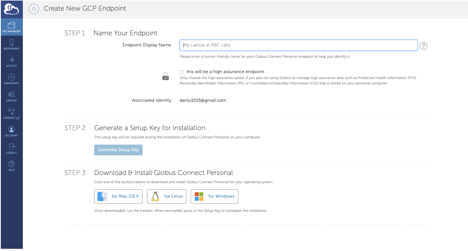Image resolution: width=468 pixels, height=251 pixels.
Task: Click the associated identity danlu1015@gmail.com
Action: (203, 101)
